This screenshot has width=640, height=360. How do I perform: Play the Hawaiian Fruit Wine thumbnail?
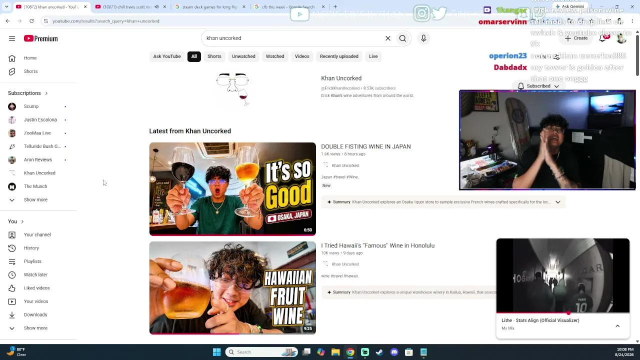[x=232, y=288]
